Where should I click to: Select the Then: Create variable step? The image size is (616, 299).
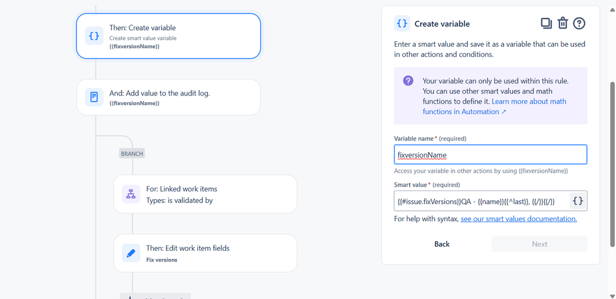[168, 36]
